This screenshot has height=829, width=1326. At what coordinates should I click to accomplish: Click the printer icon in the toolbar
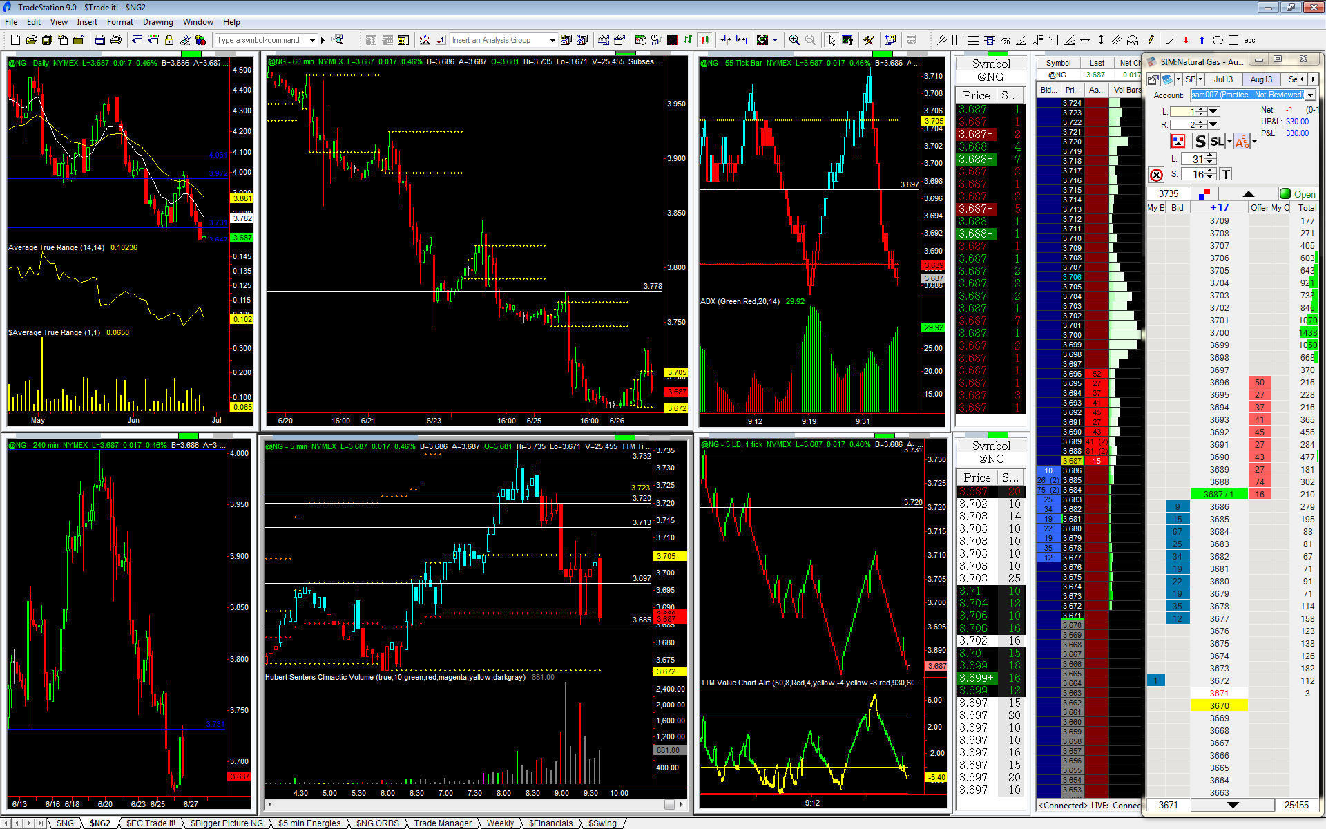[116, 40]
